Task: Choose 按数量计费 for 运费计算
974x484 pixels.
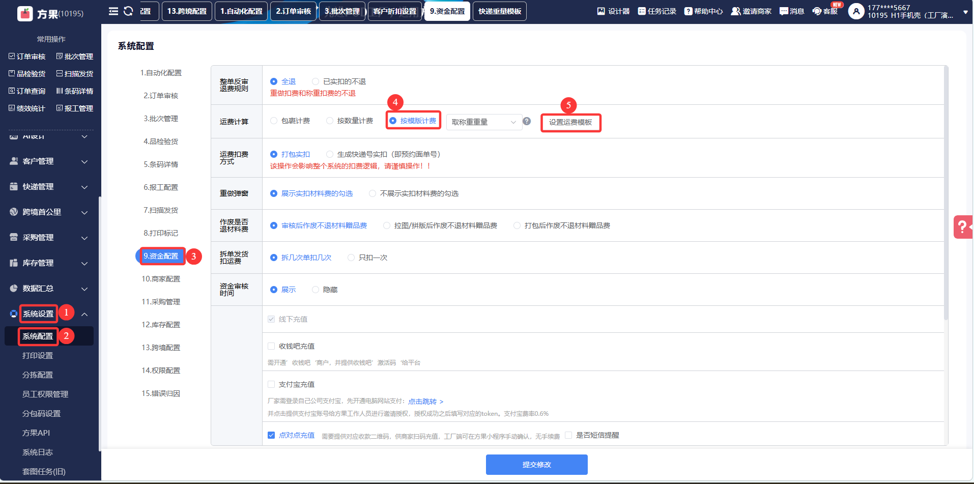Action: pos(330,121)
